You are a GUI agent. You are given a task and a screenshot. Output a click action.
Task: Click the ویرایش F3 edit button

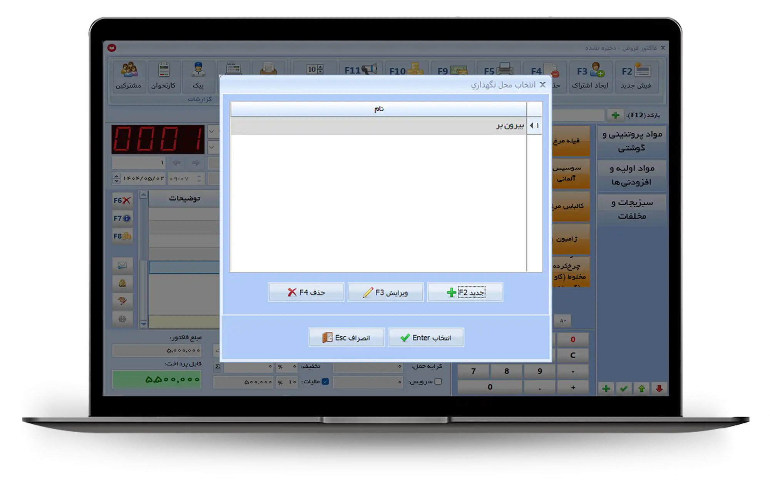(x=385, y=293)
